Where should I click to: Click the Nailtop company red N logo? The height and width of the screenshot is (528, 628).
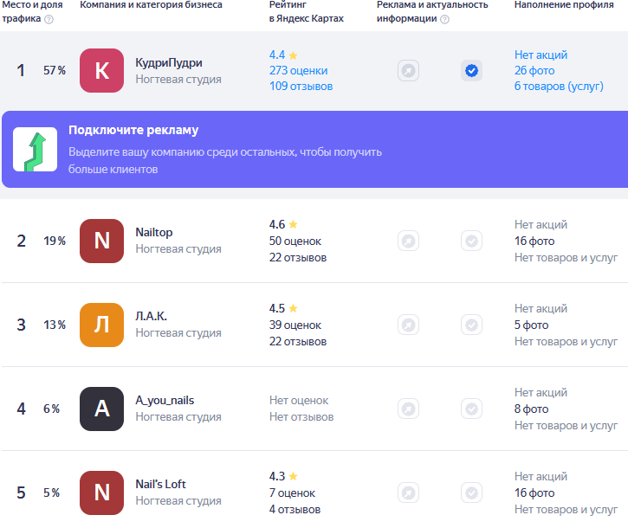[101, 241]
